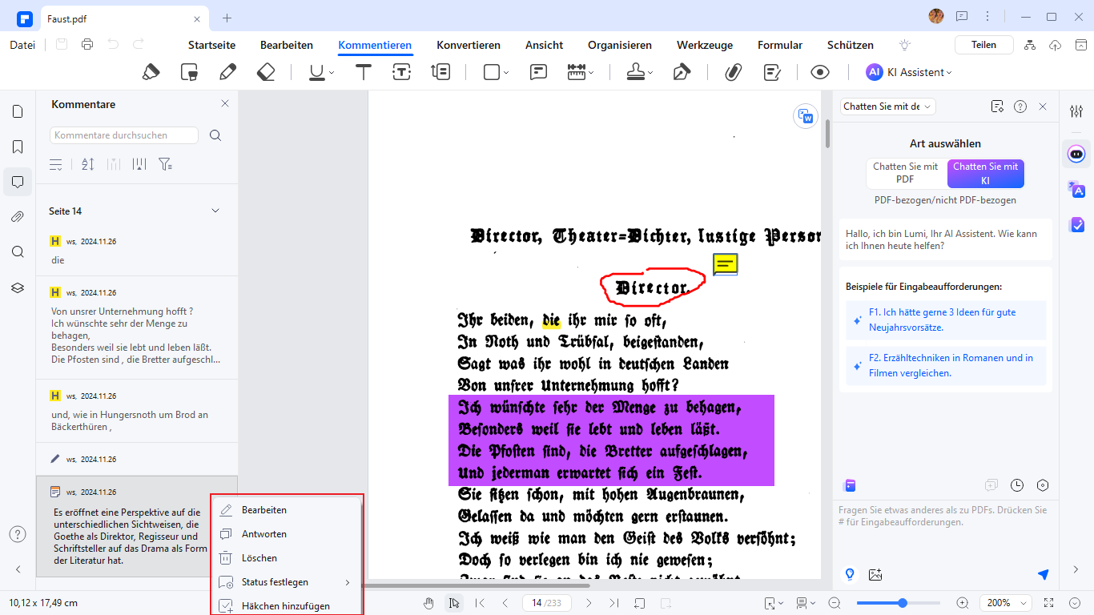This screenshot has height=615, width=1094.
Task: Open the properties sliders panel icon
Action: click(1076, 111)
